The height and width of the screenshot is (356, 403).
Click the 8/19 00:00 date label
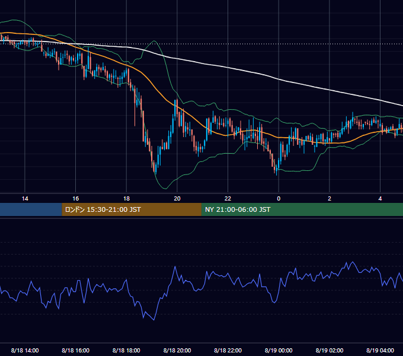[x=279, y=350]
